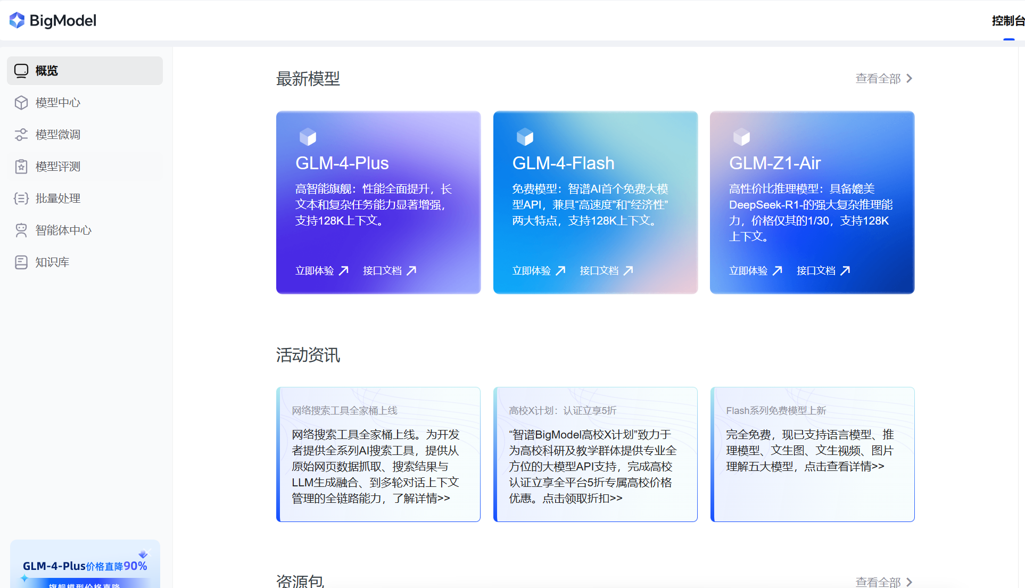
Task: Click the BigModel logo icon
Action: coord(17,20)
